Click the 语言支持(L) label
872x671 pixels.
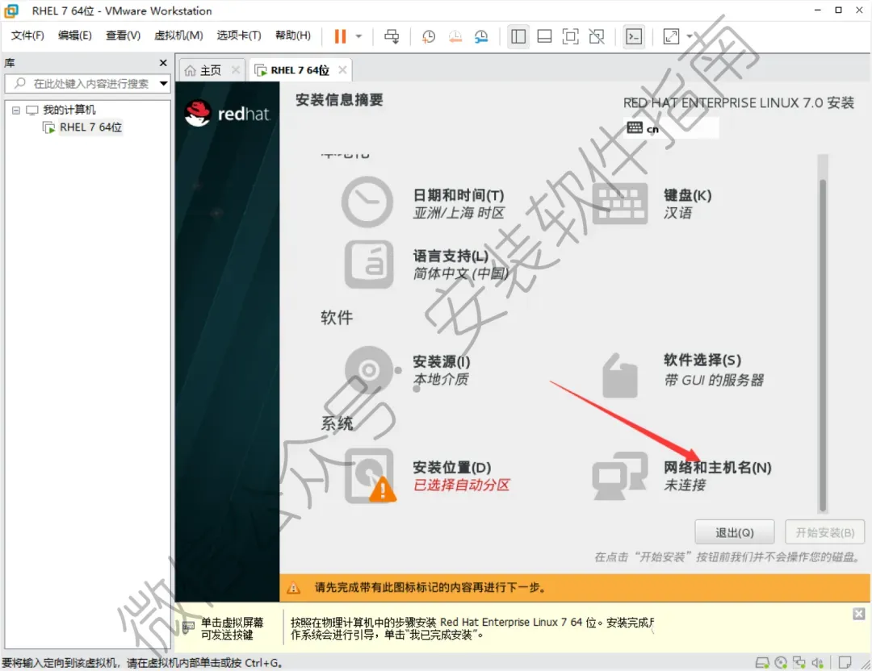(451, 256)
